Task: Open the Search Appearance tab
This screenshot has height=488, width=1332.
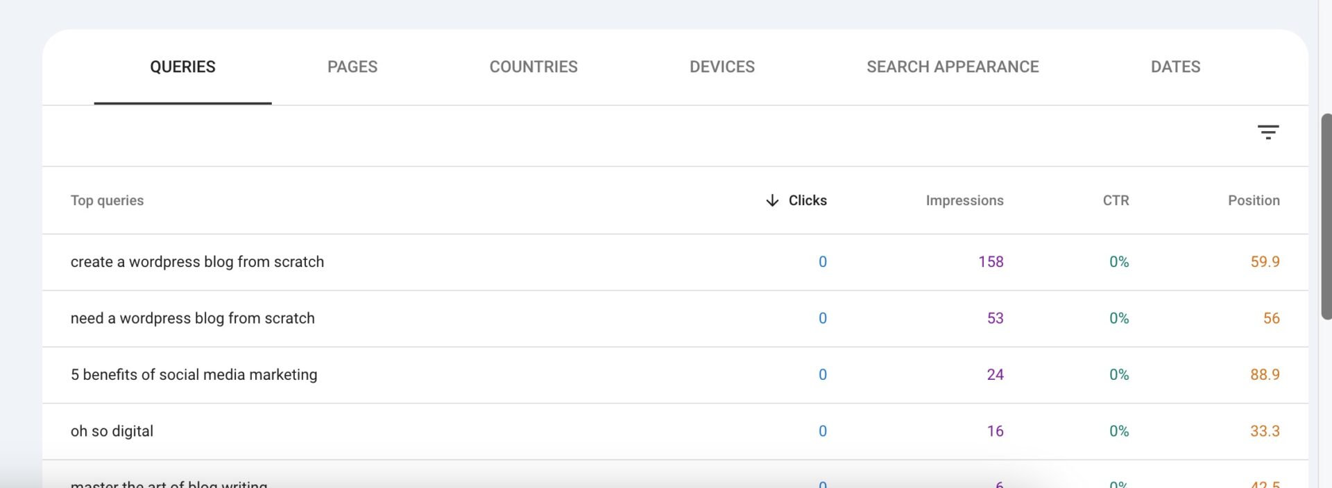Action: click(952, 67)
